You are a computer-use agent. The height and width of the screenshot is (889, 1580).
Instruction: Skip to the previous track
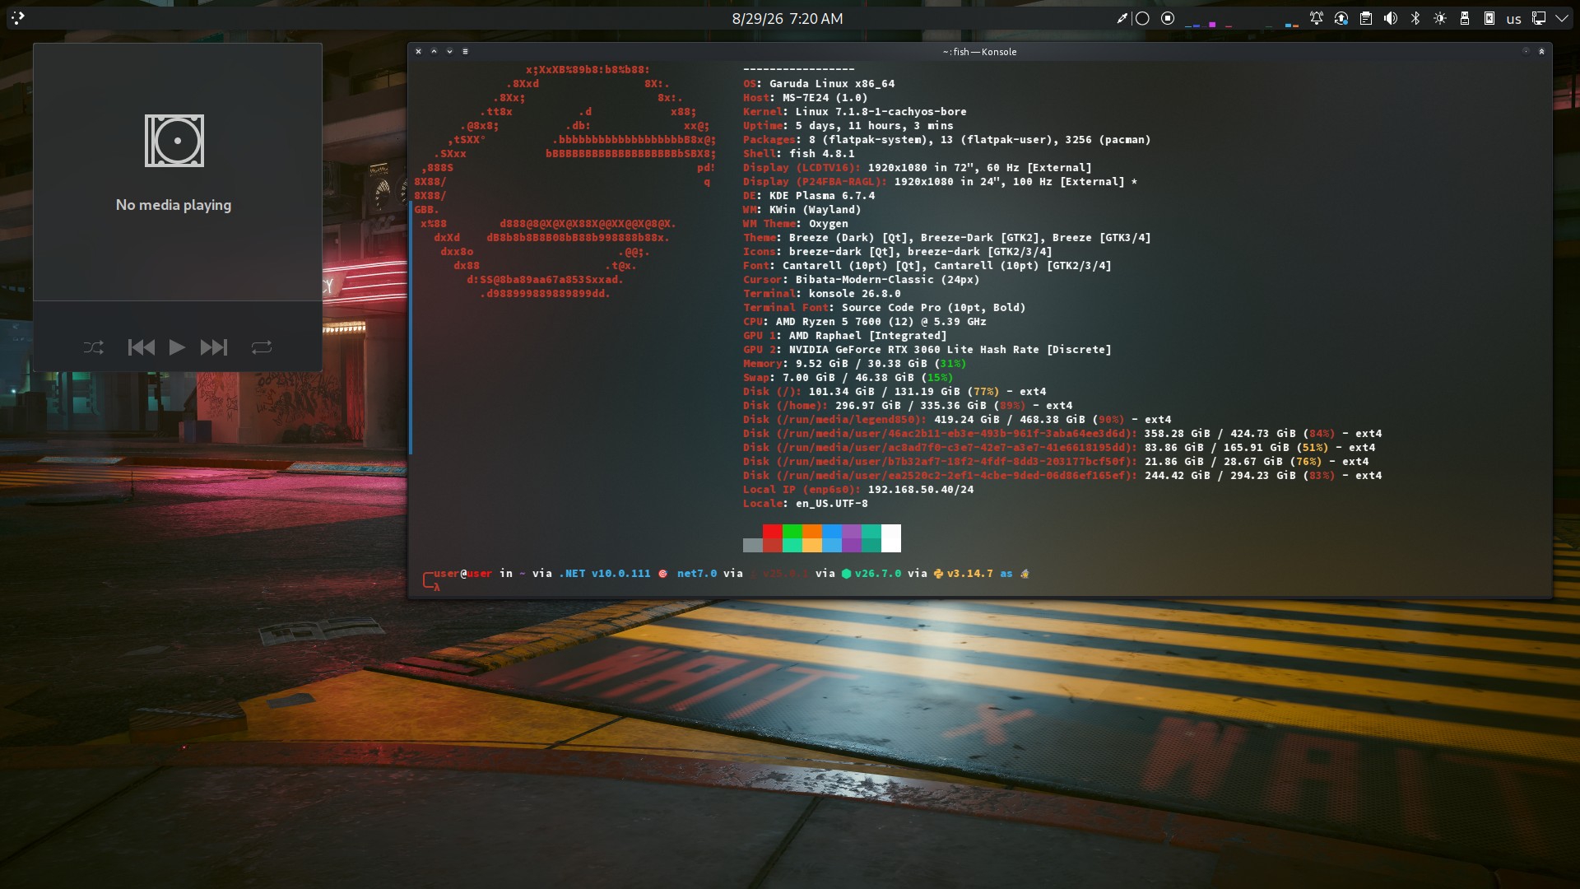[x=142, y=347]
